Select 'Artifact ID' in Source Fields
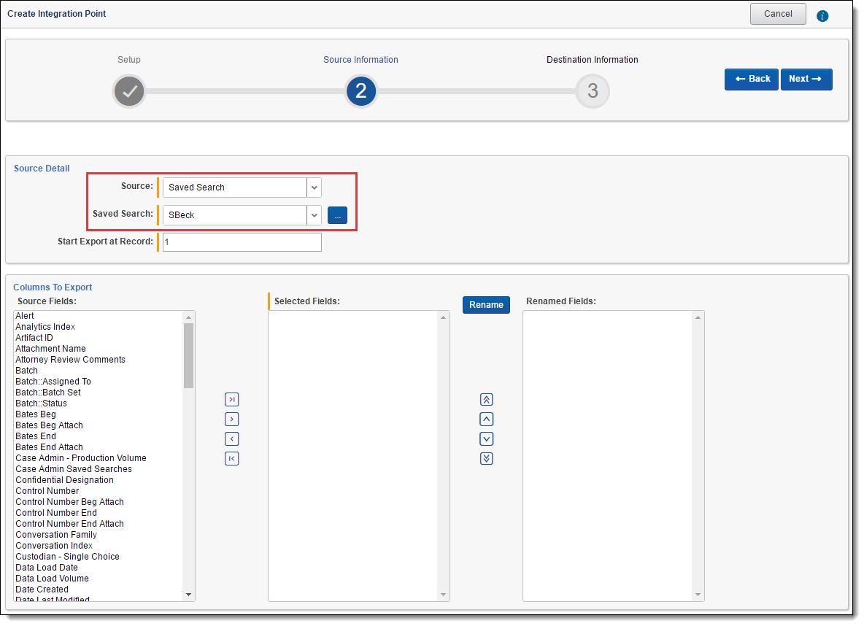The width and height of the screenshot is (864, 626). pos(34,338)
